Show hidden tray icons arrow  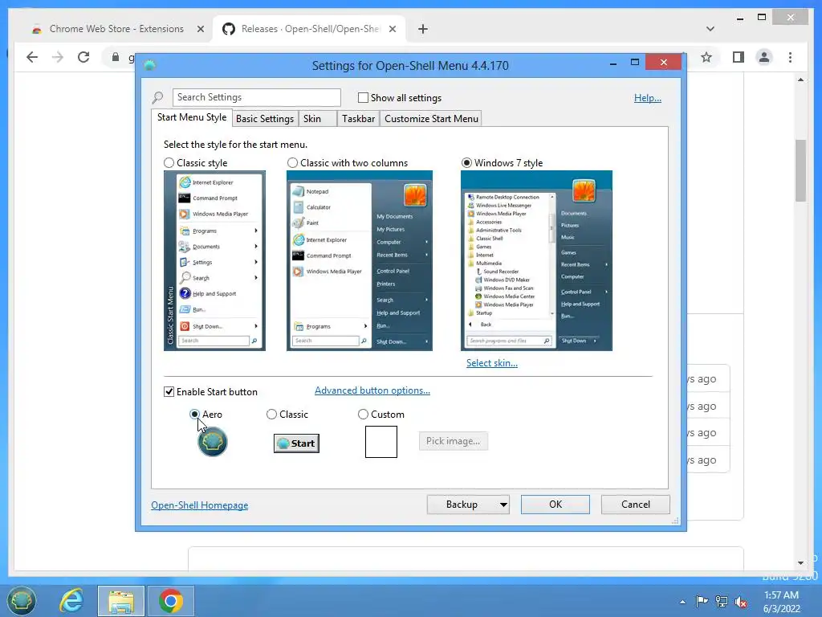pos(682,602)
